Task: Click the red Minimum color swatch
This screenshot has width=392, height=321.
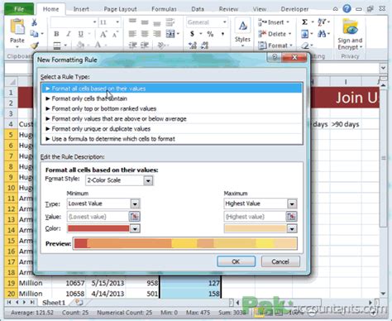Action: click(x=98, y=228)
